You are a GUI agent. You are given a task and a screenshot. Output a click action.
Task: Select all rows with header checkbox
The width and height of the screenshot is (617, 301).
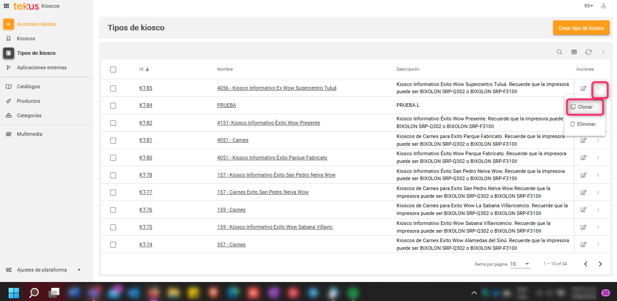(x=113, y=69)
